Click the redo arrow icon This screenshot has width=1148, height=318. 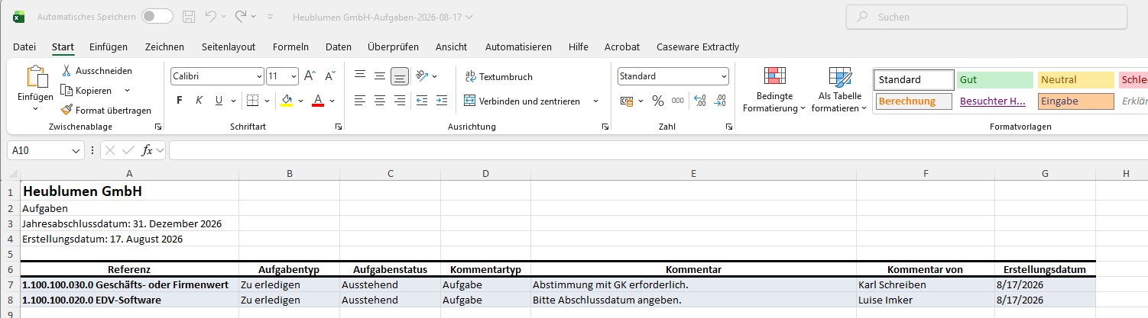pyautogui.click(x=241, y=16)
